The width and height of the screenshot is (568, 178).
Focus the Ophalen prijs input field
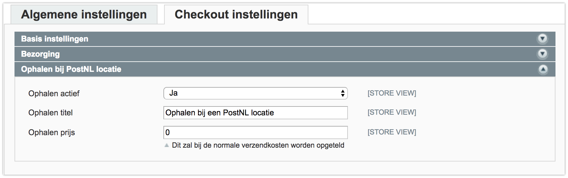pyautogui.click(x=256, y=133)
